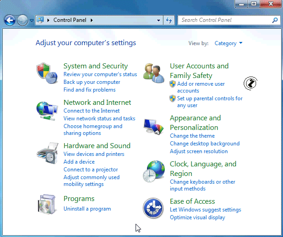Click the Clock, Language, and Region icon
This screenshot has width=283, height=237.
point(154,171)
